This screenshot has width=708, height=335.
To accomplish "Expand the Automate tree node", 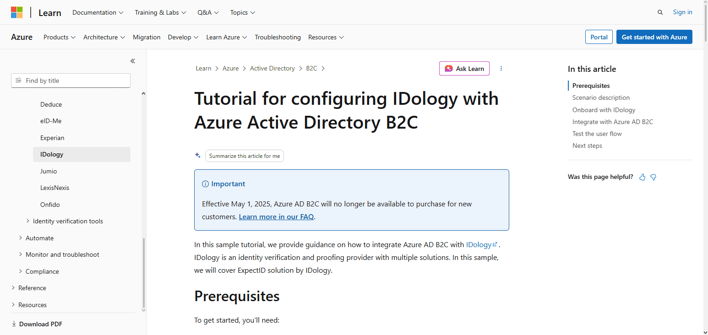I will pos(39,238).
